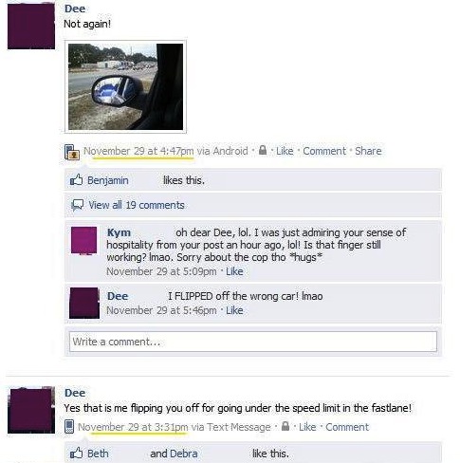This screenshot has height=463, width=460.
Task: Expand View all 19 comments
Action: point(137,205)
